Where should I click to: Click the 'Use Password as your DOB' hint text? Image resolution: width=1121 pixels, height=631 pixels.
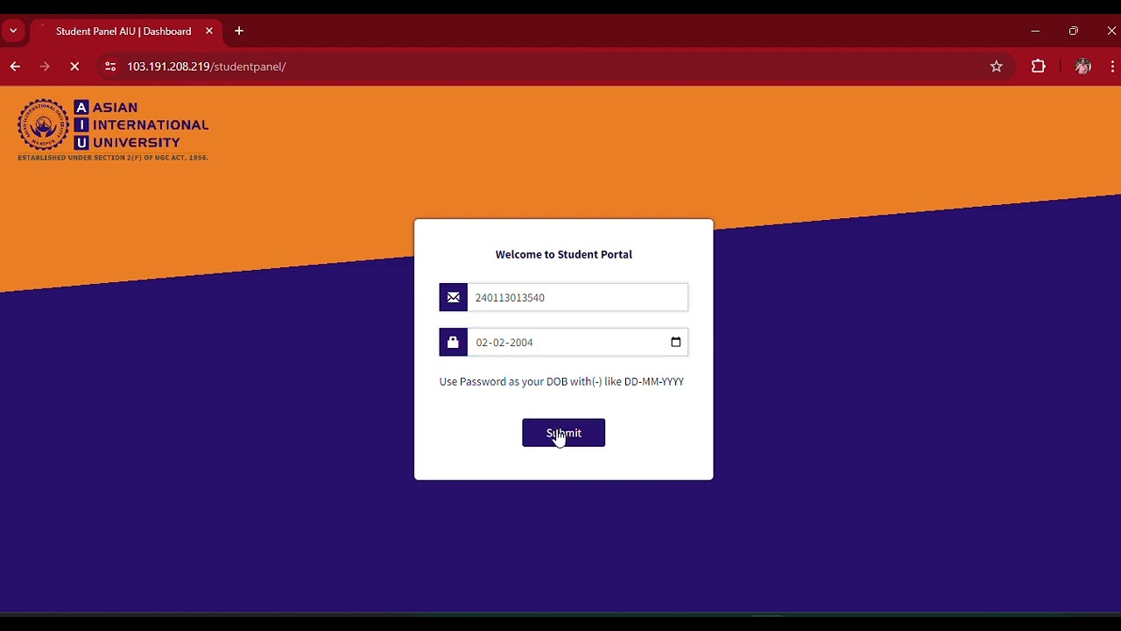point(561,382)
